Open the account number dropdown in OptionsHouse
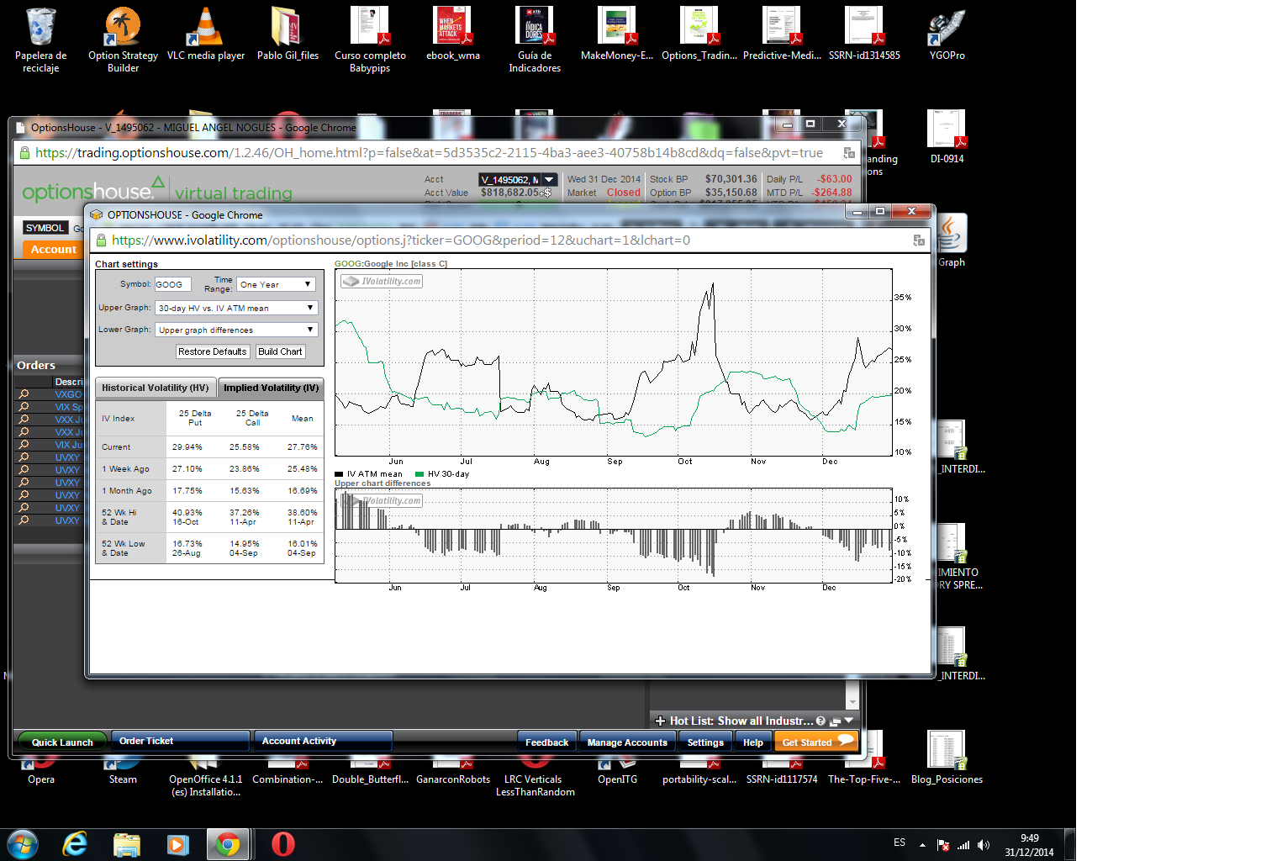1261x861 pixels. (549, 179)
